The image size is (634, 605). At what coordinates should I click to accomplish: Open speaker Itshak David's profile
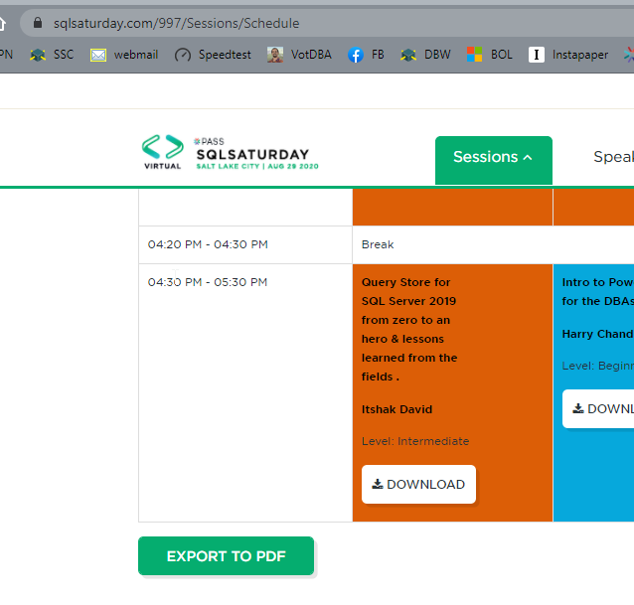(396, 409)
